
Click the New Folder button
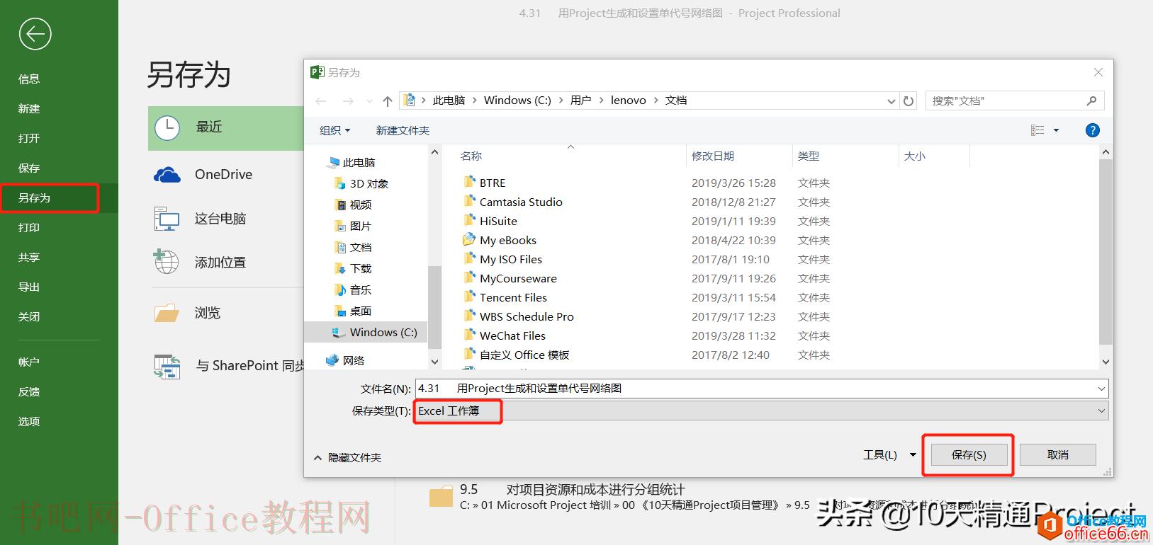pyautogui.click(x=403, y=130)
